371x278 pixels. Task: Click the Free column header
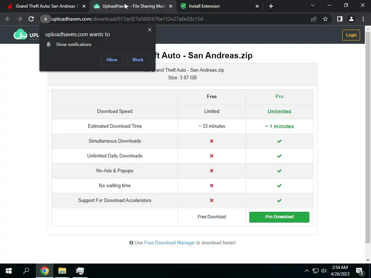coord(212,96)
